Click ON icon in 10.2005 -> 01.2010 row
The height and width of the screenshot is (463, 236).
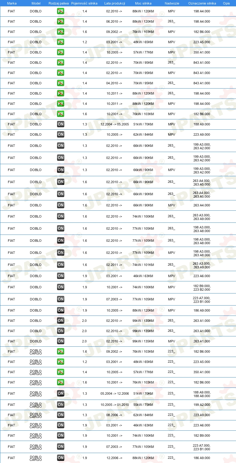61,405
